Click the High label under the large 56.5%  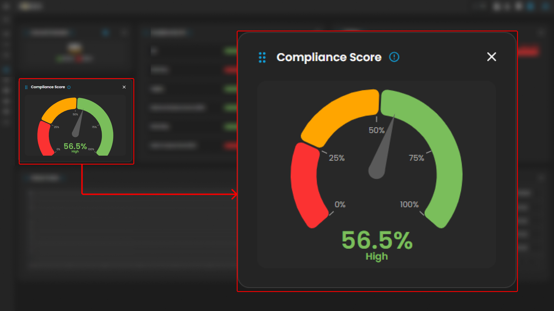pos(376,256)
